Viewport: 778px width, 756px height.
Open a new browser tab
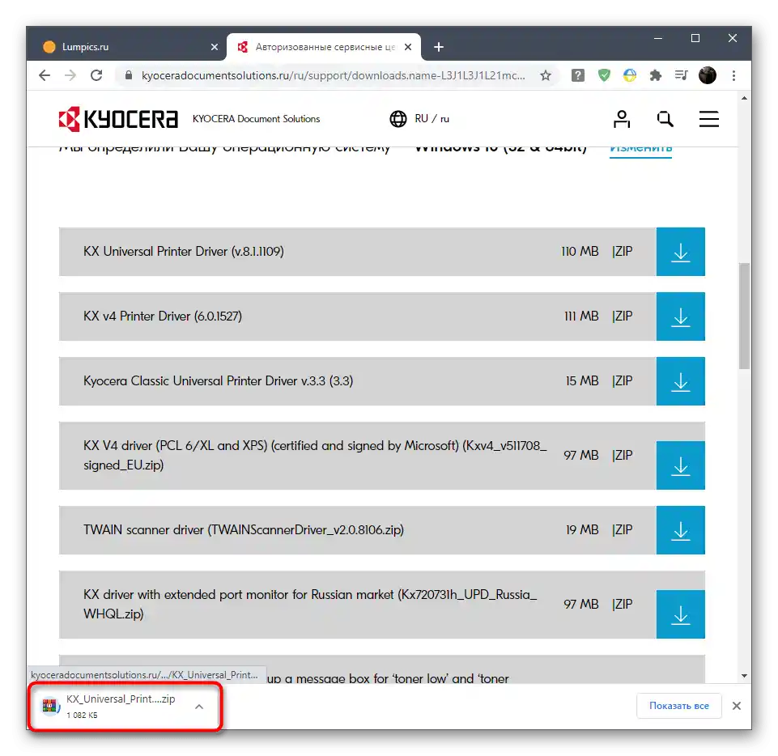[x=439, y=47]
